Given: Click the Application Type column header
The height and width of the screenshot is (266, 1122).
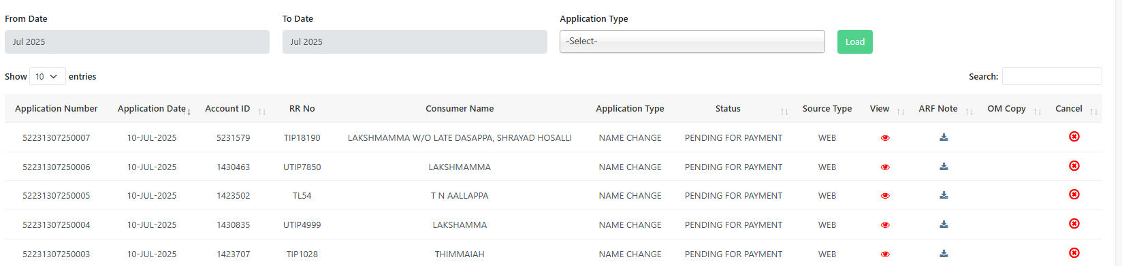Looking at the screenshot, I should 630,109.
